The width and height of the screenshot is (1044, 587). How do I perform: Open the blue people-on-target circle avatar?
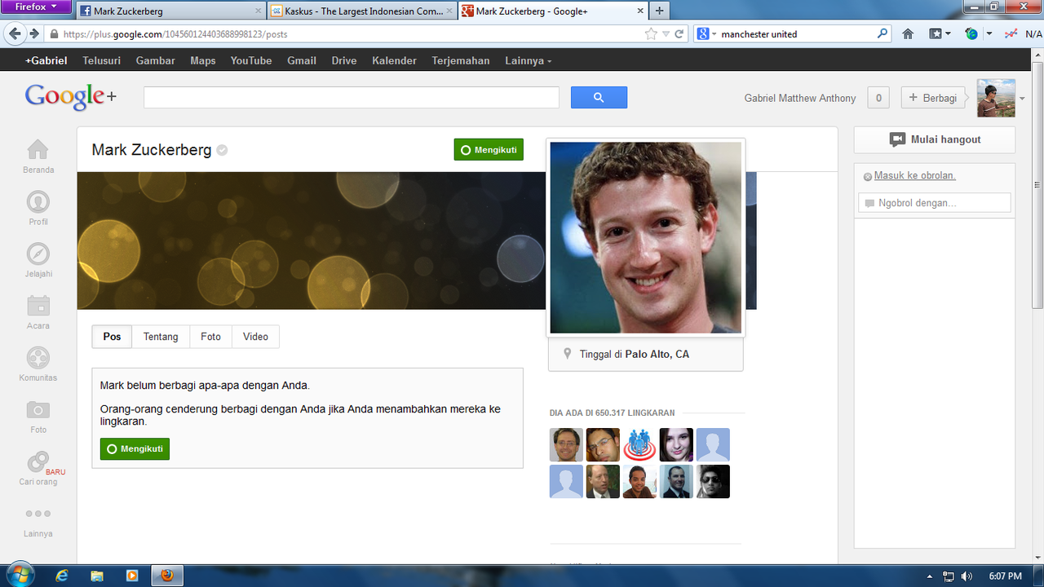(639, 445)
